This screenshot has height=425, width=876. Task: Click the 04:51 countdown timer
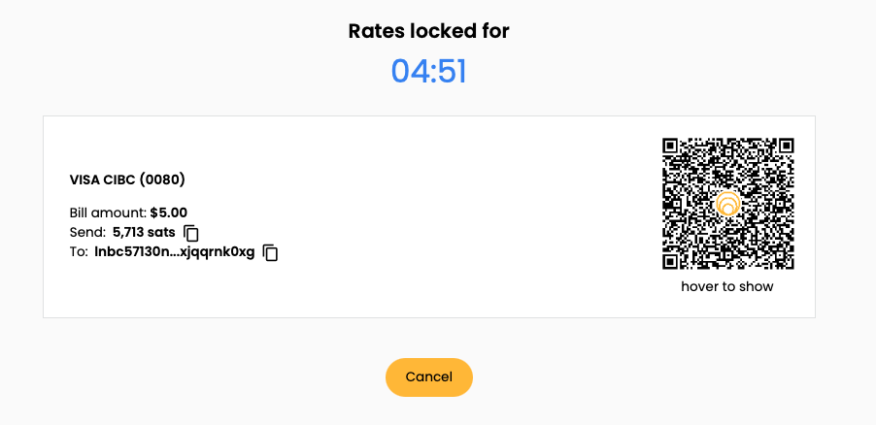coord(428,72)
